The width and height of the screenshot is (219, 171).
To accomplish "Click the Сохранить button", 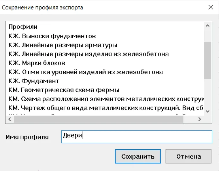I will point(138,156).
